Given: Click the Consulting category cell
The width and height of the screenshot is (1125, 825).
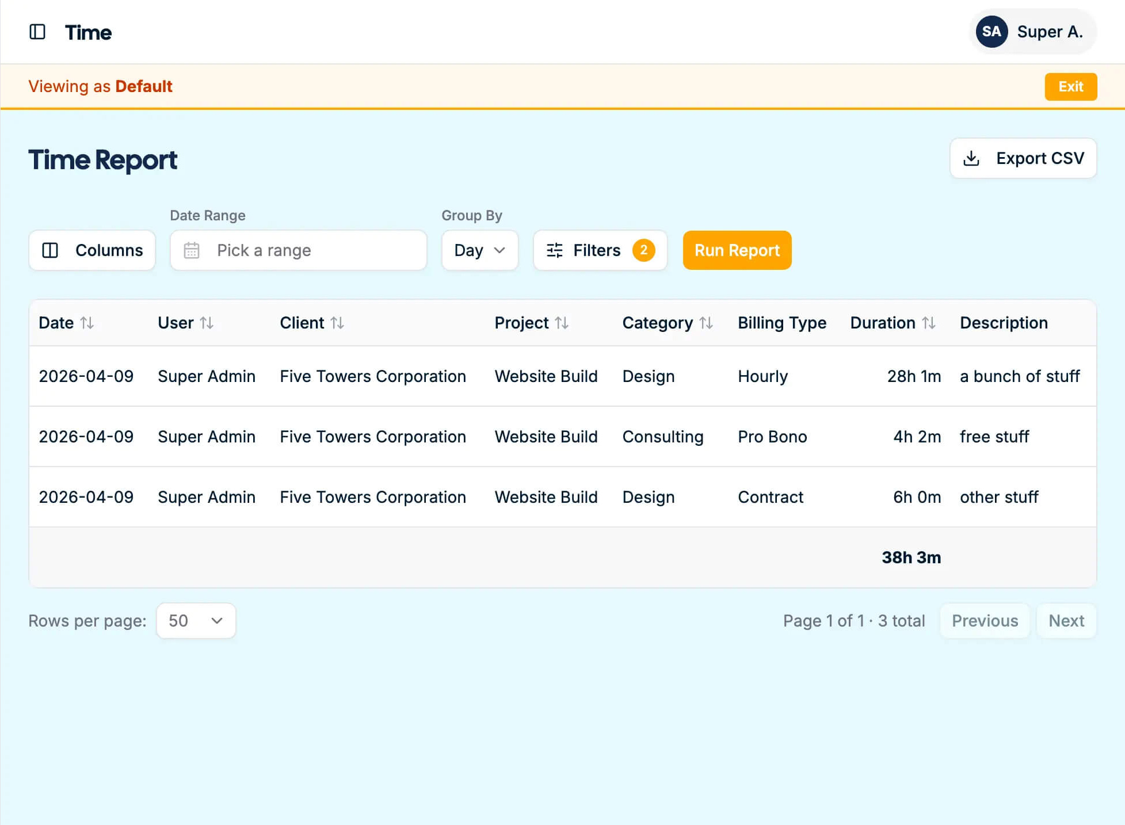Looking at the screenshot, I should click(663, 437).
